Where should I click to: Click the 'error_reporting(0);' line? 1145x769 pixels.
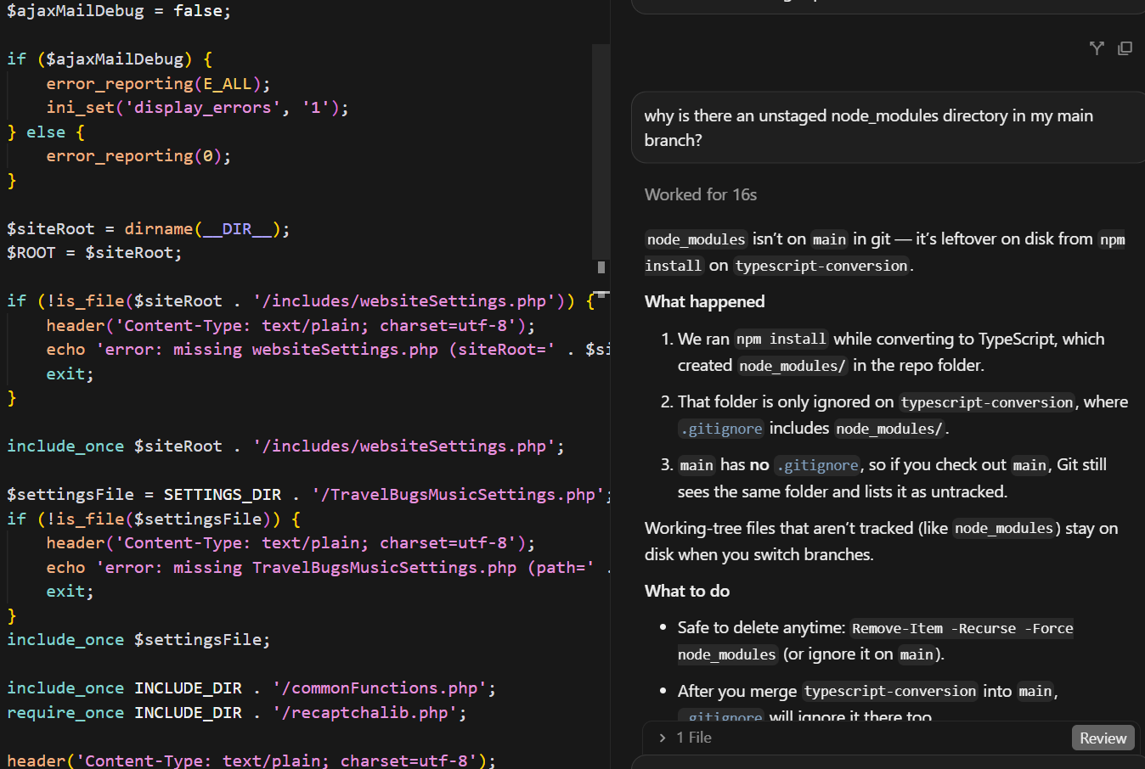pyautogui.click(x=138, y=156)
